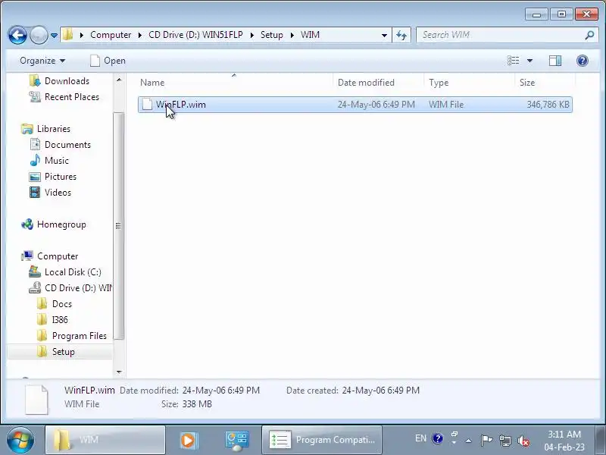The height and width of the screenshot is (455, 606).
Task: Show hidden tray icons arrow
Action: coord(468,441)
